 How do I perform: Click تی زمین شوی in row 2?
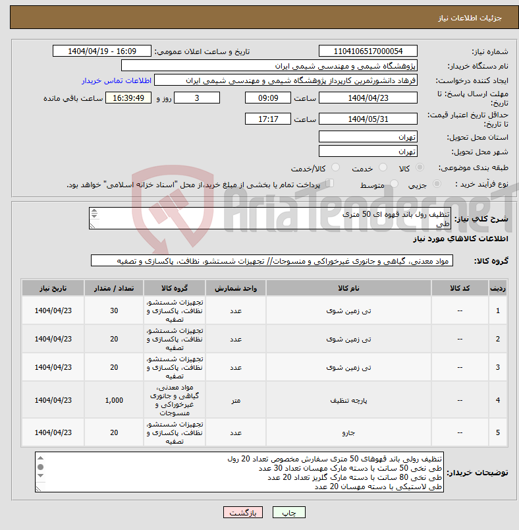(x=348, y=339)
